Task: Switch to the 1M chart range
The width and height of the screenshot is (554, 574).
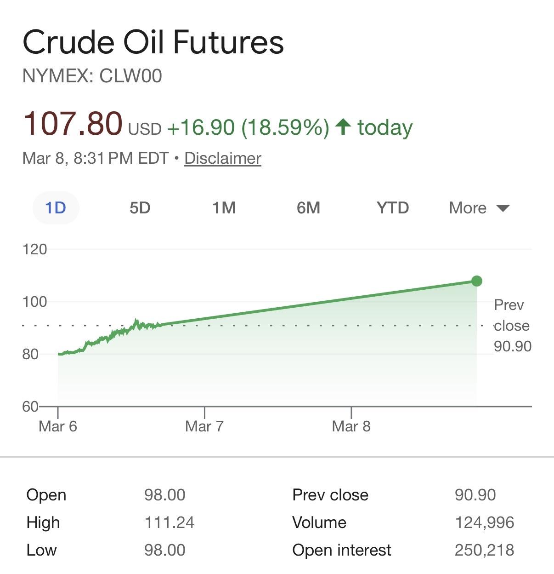Action: 224,208
